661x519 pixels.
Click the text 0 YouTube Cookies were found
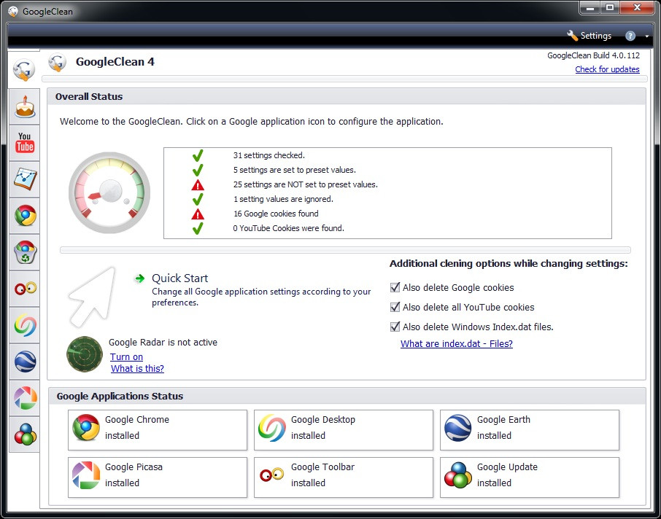(x=289, y=228)
